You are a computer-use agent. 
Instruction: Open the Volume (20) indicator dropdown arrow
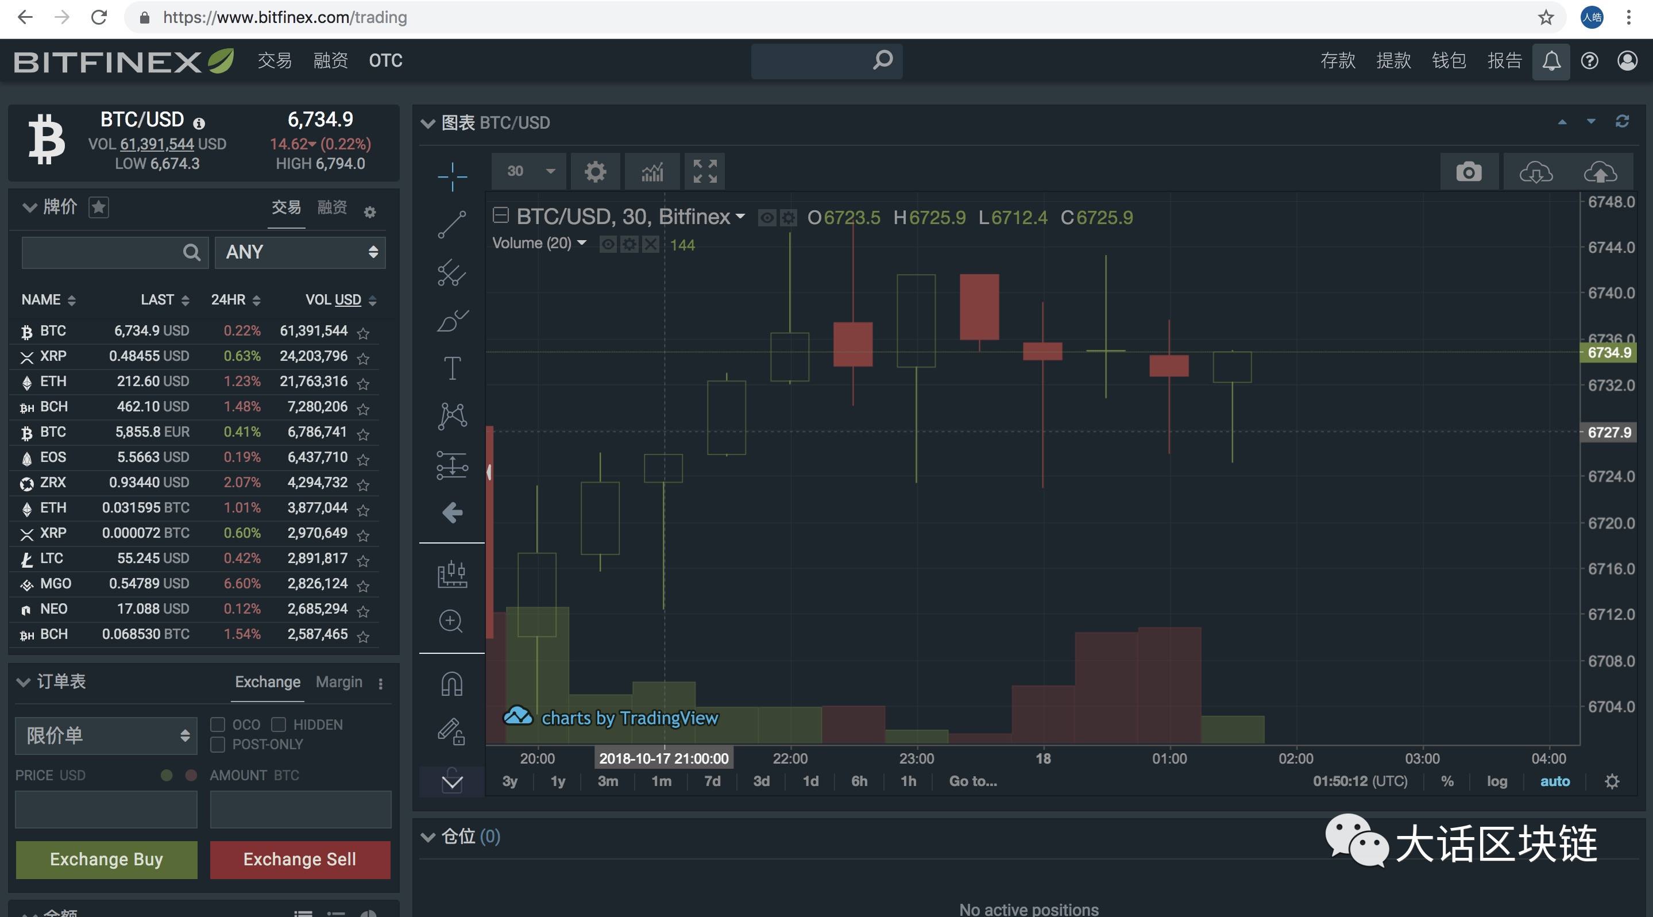click(582, 242)
